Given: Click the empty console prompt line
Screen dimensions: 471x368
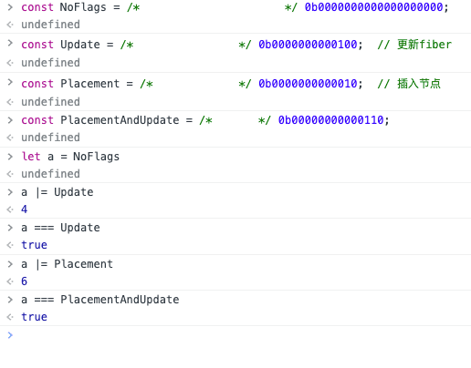Looking at the screenshot, I should (235, 335).
